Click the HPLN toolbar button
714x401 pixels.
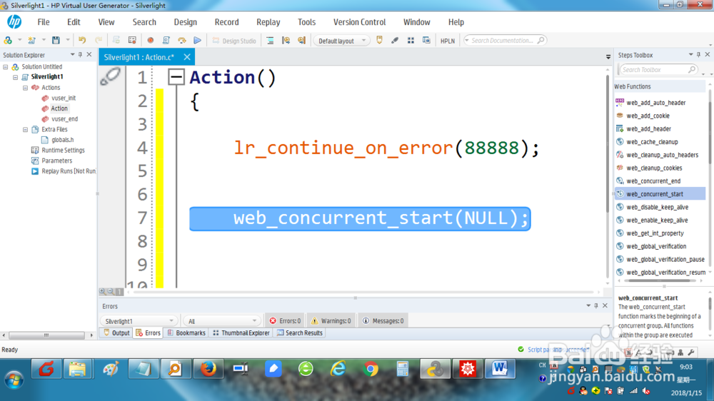tap(448, 41)
